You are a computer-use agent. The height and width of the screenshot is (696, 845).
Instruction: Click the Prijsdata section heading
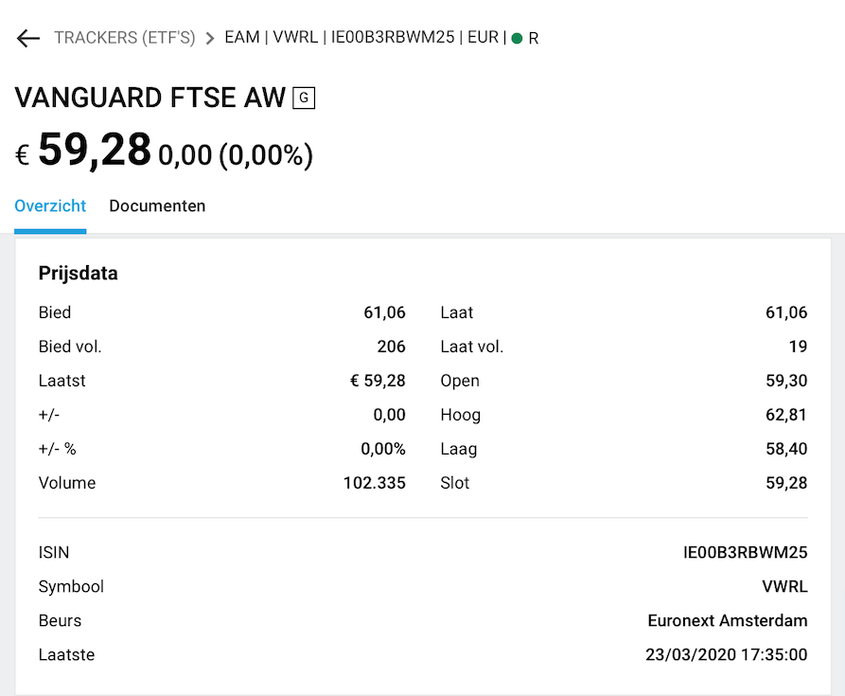click(79, 274)
